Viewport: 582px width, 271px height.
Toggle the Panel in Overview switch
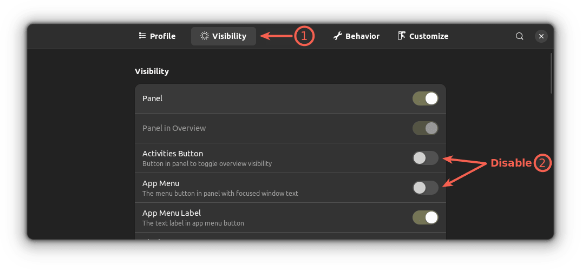pyautogui.click(x=425, y=128)
